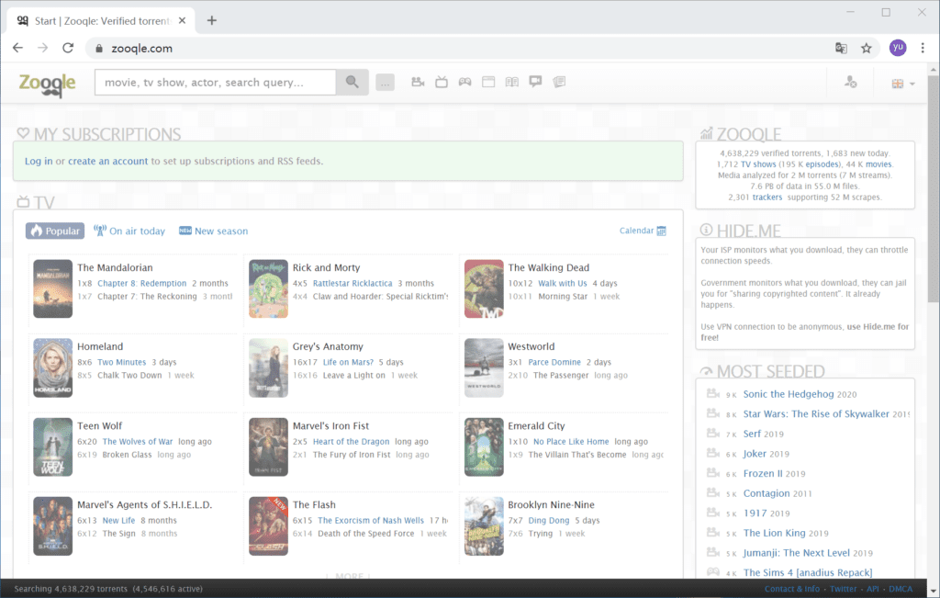Switch to the Popular TV tab
The height and width of the screenshot is (598, 940).
pyautogui.click(x=55, y=231)
